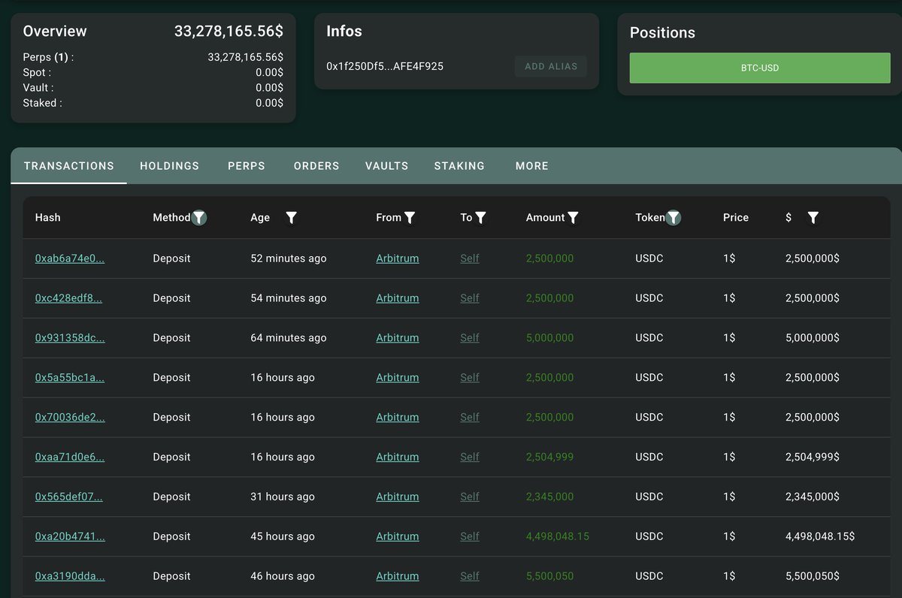
Task: Open transaction hash 0x70036de2...
Action: (x=70, y=418)
